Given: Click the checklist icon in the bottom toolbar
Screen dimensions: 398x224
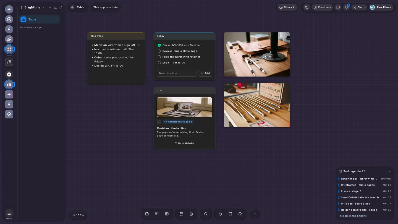Looking at the screenshot, I should [157, 214].
